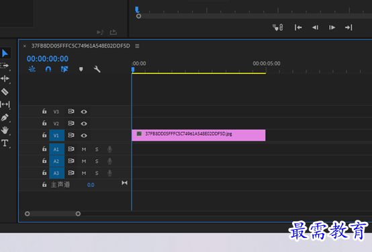
Task: Toggle insert sequences as nests icon
Action: click(32, 69)
